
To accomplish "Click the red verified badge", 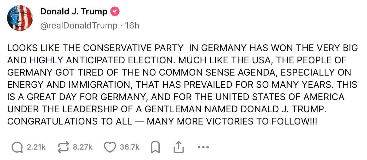I will (x=115, y=11).
